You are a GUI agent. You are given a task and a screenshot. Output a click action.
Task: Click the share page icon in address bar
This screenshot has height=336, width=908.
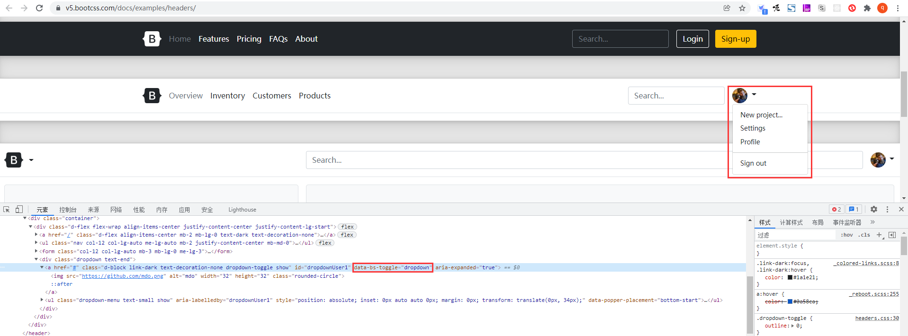click(x=727, y=8)
